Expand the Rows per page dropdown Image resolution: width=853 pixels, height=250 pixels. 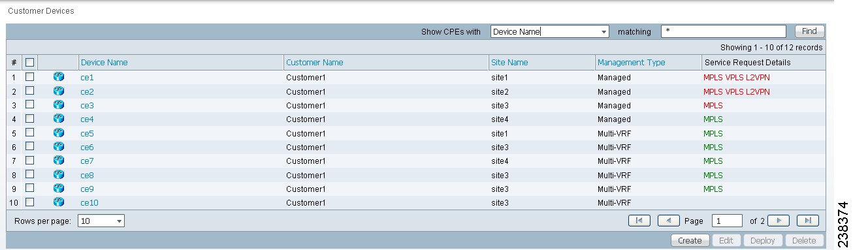[x=101, y=221]
